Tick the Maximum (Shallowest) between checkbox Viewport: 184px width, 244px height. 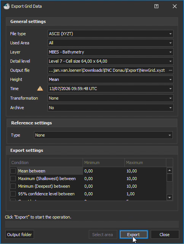pyautogui.click(x=13, y=179)
